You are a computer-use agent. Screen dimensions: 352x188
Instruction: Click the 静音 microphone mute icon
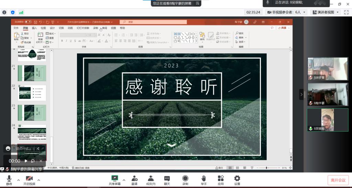[x=9, y=178]
